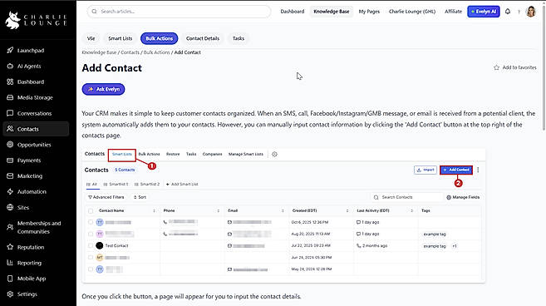Click the Add Contact page heading

pyautogui.click(x=112, y=68)
